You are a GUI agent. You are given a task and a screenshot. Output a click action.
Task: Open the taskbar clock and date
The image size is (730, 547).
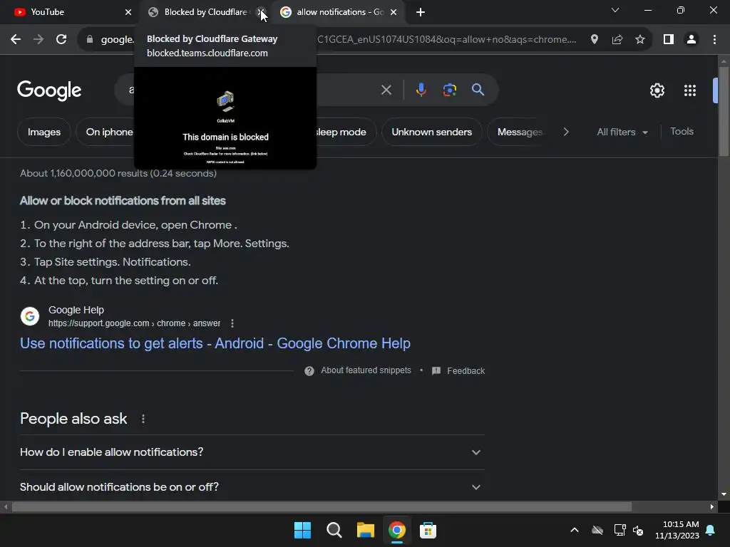[x=677, y=530]
